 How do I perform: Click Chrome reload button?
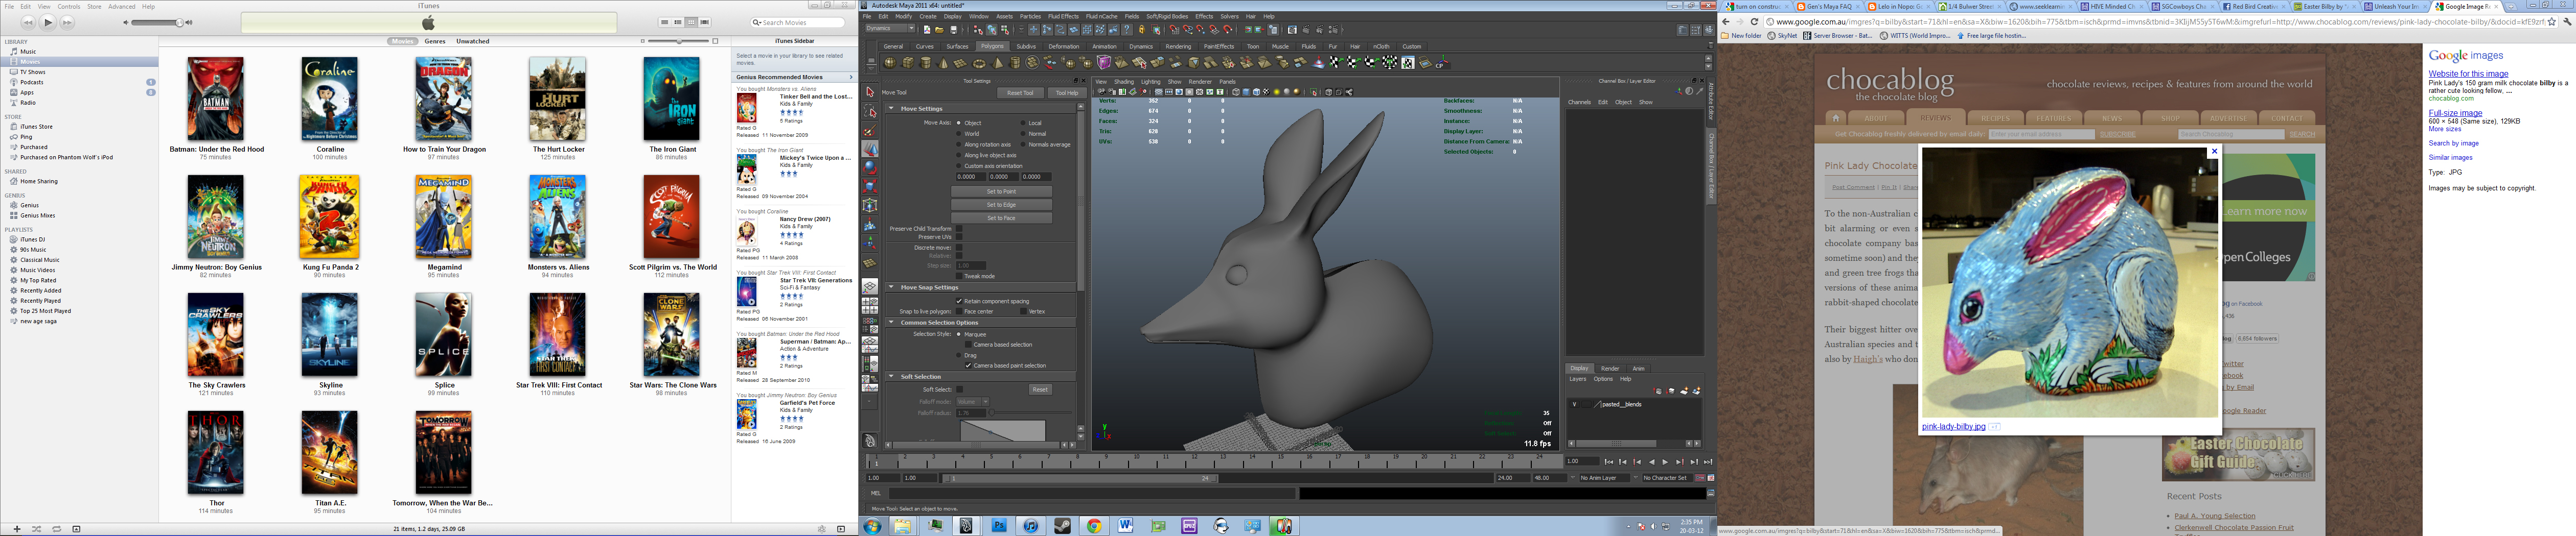pyautogui.click(x=1754, y=21)
